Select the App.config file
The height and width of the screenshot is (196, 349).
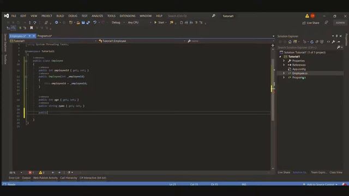299,69
